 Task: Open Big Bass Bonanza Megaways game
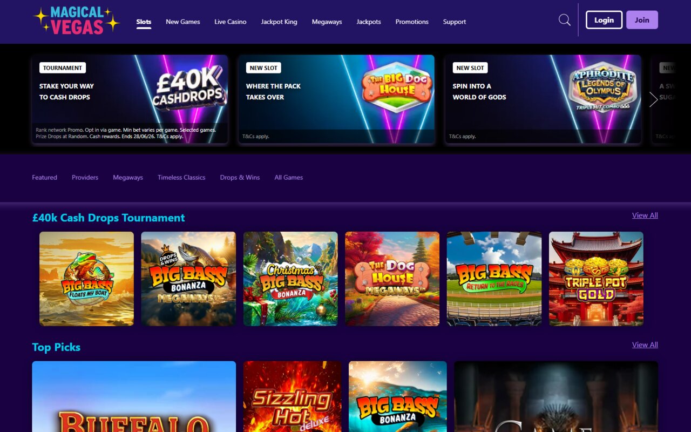[188, 279]
